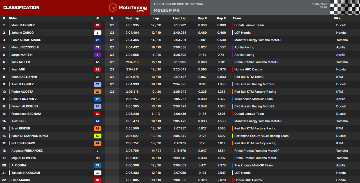Click the Team column header
The height and width of the screenshot is (183, 360).
pyautogui.click(x=237, y=18)
